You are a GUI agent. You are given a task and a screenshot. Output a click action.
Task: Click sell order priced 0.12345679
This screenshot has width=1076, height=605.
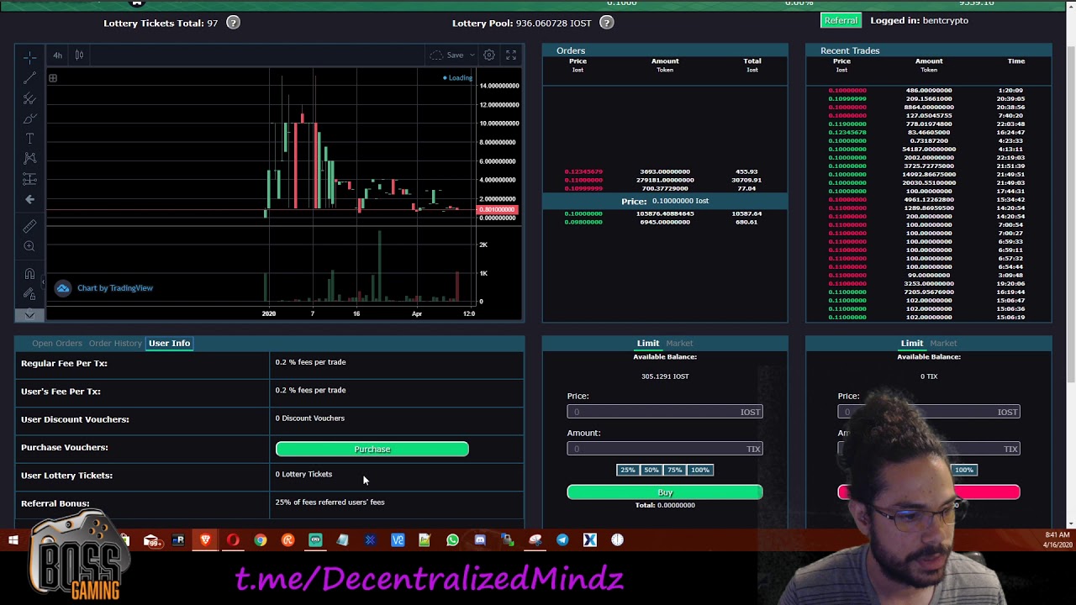(664, 171)
